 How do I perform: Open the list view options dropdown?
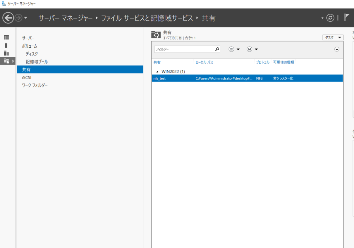coord(234,49)
